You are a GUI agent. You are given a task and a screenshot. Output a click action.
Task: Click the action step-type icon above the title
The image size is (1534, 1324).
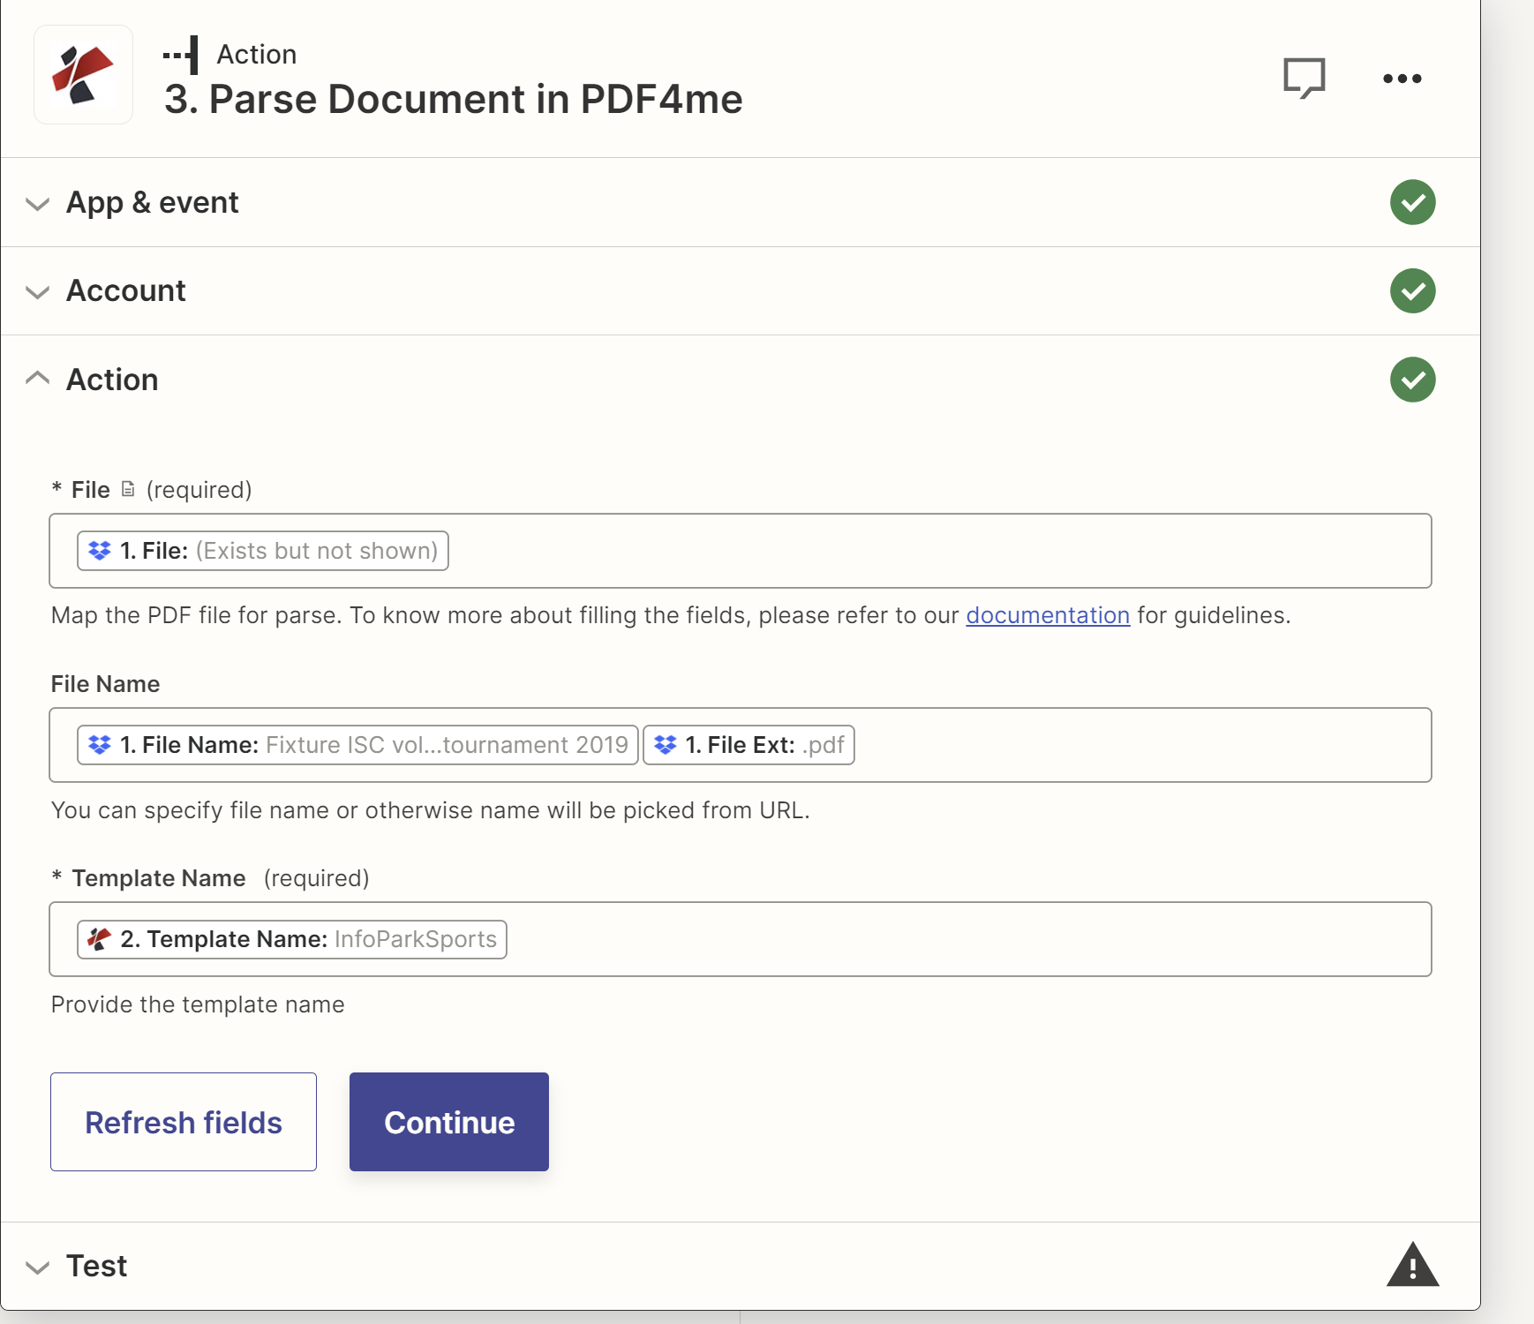(x=182, y=54)
